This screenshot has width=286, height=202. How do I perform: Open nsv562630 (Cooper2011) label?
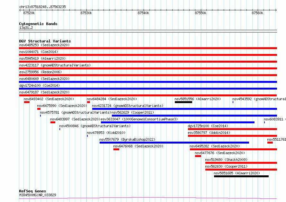226,166
